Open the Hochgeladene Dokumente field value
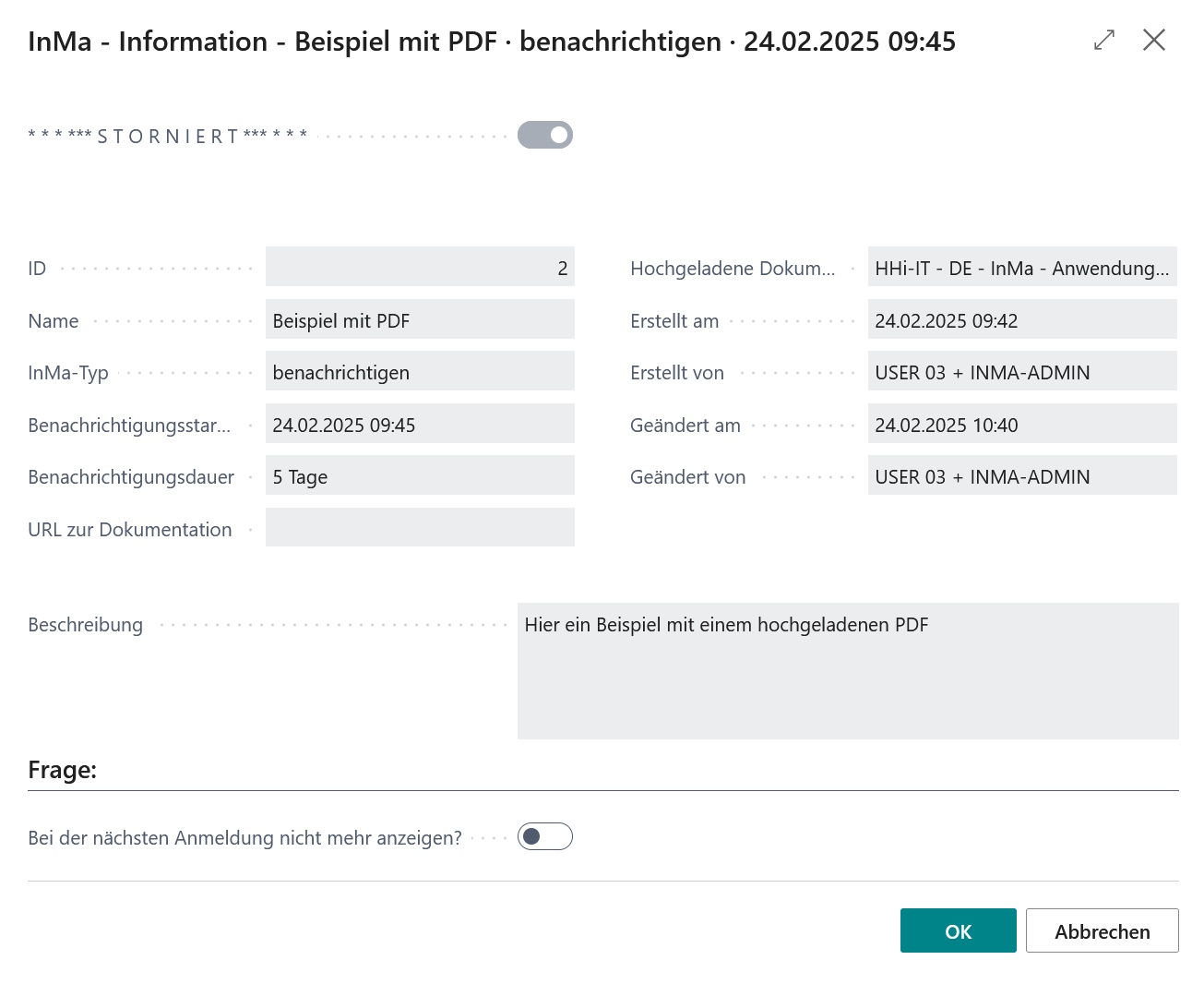The height and width of the screenshot is (984, 1204). pos(1021,268)
